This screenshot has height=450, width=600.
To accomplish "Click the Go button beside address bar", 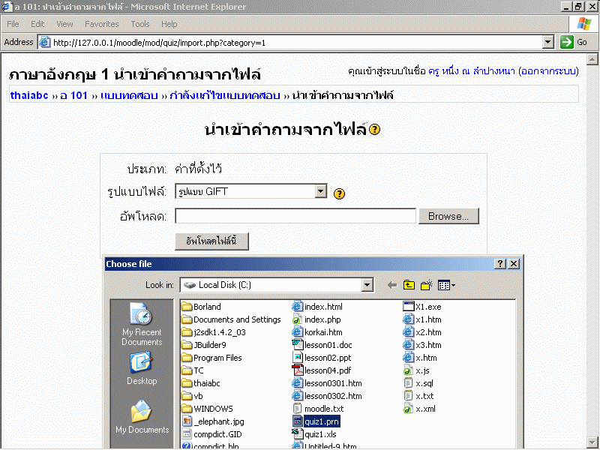I will (575, 43).
